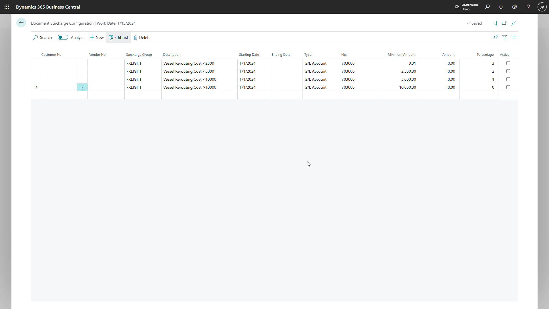Image resolution: width=549 pixels, height=309 pixels.
Task: Open the filter pane funnel icon
Action: [x=504, y=37]
